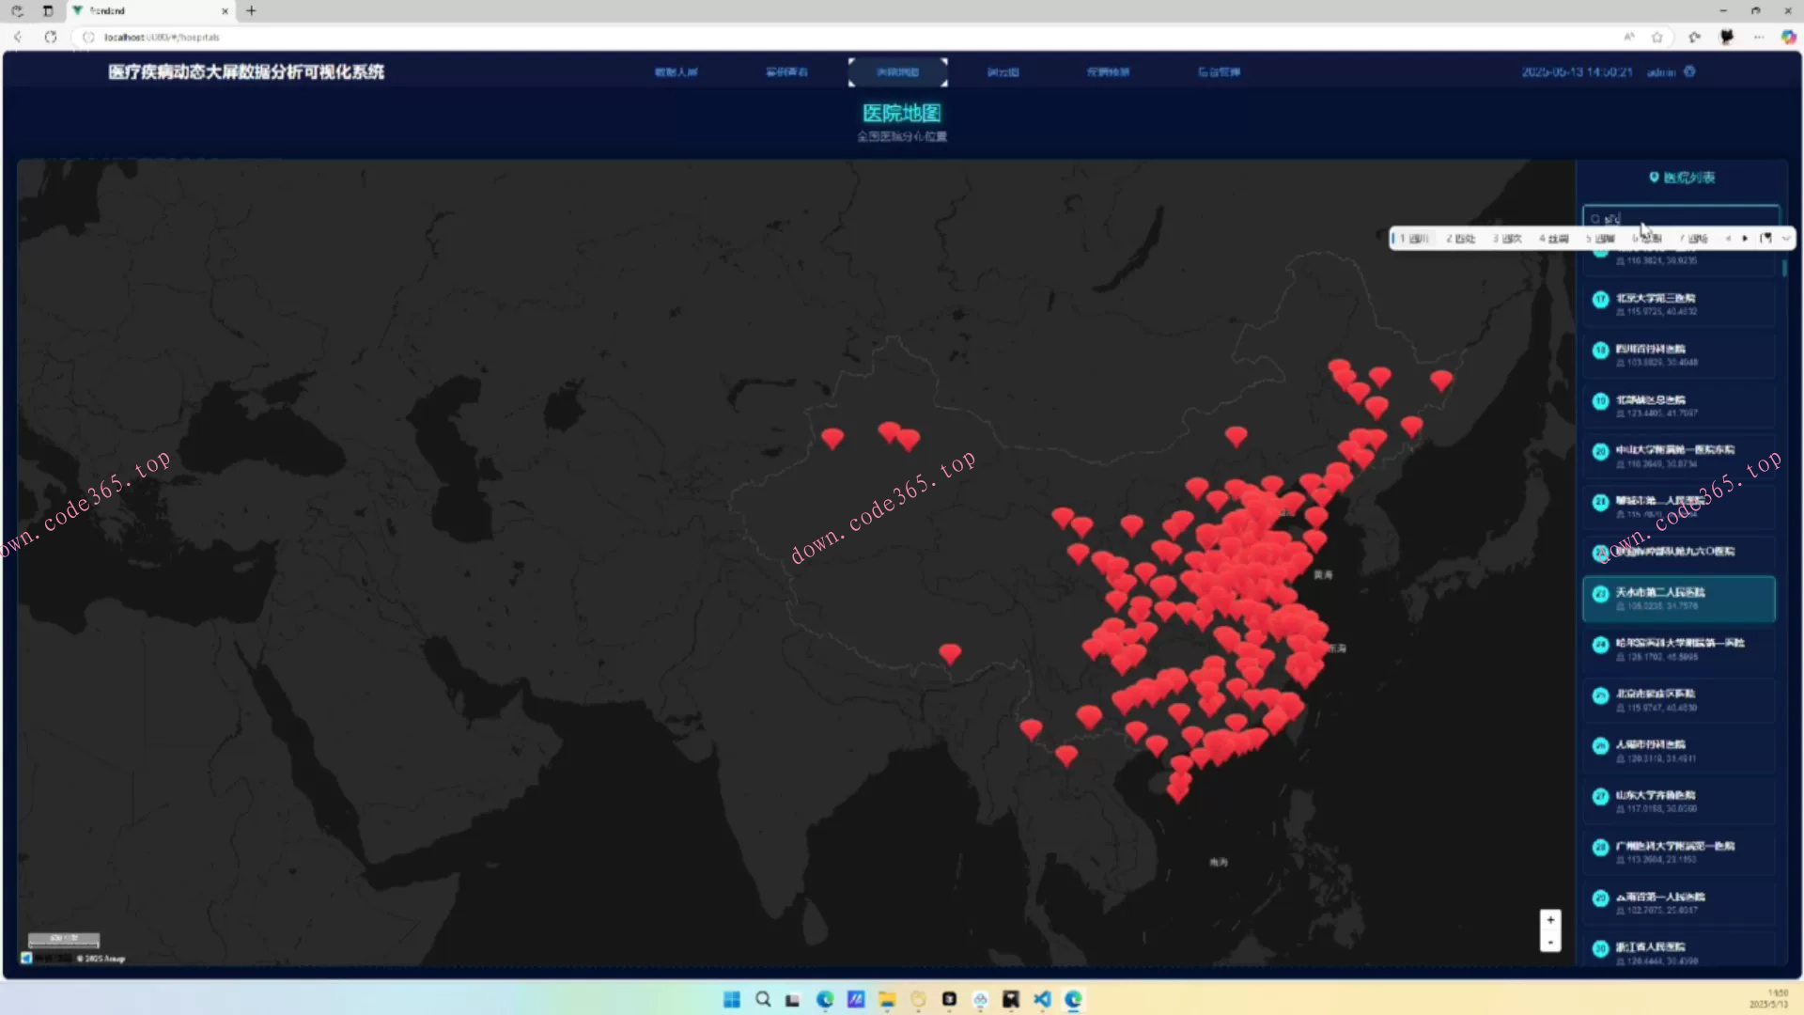Zoom out the map with minus button
Screen dimensions: 1804x1015
(1550, 942)
